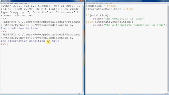This screenshot has height=95, width=169.
Task: Open the Help menu in the editor window
Action: 111,3
